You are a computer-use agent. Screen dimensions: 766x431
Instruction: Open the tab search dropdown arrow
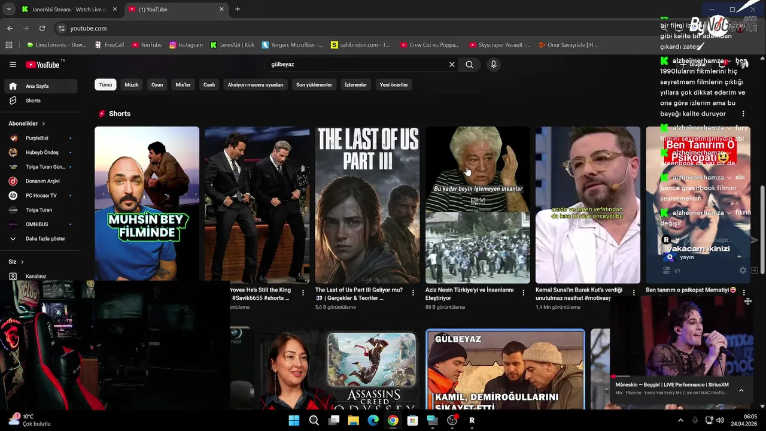point(8,9)
